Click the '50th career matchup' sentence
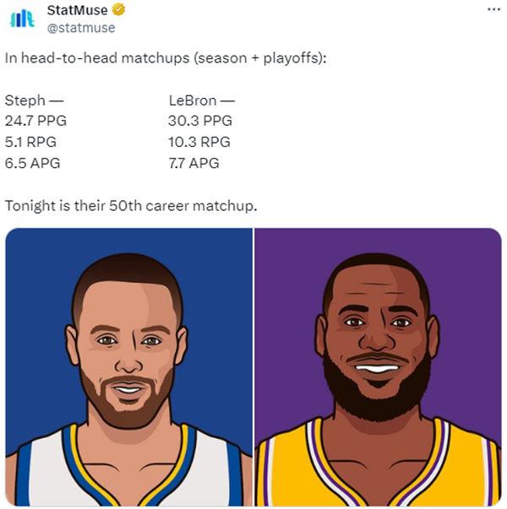507x509 pixels. [x=129, y=206]
